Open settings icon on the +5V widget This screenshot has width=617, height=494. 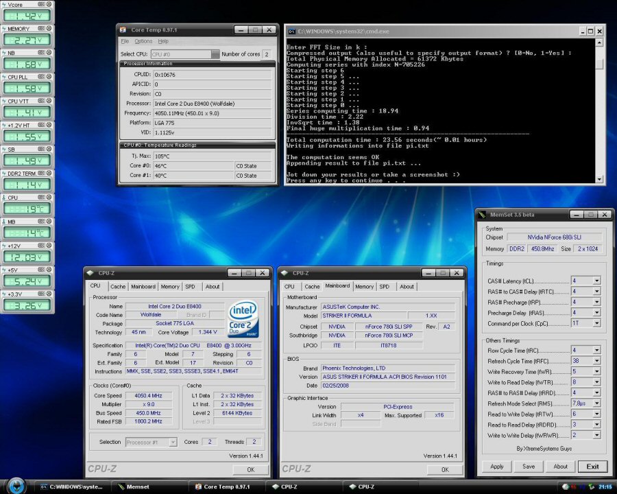click(x=41, y=270)
